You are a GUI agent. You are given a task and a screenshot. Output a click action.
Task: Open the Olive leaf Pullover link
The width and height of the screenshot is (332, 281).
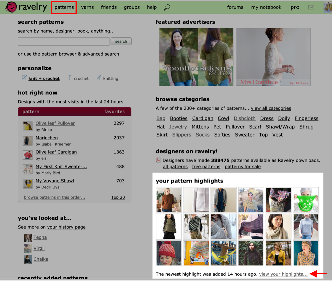55,123
